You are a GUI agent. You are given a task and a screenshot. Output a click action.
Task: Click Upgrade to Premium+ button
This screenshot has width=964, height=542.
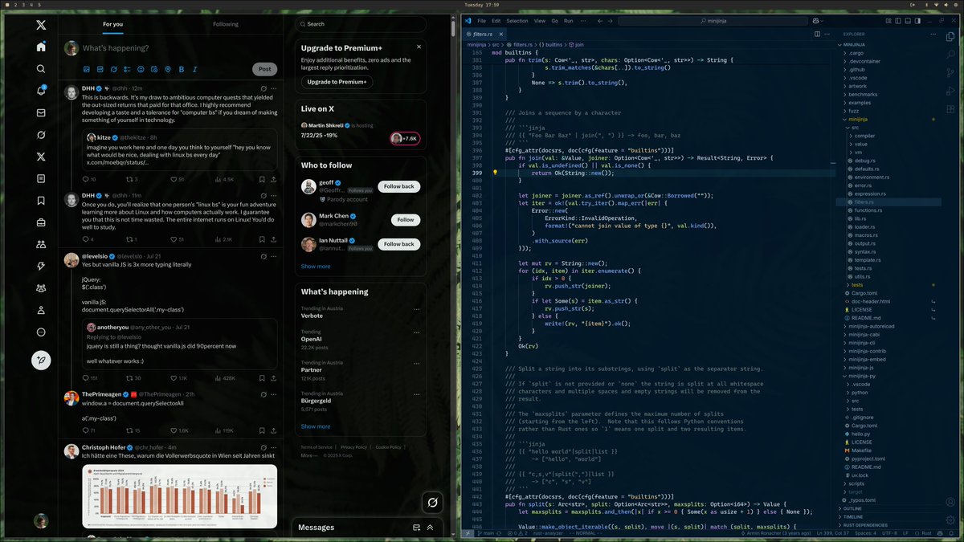pyautogui.click(x=337, y=82)
